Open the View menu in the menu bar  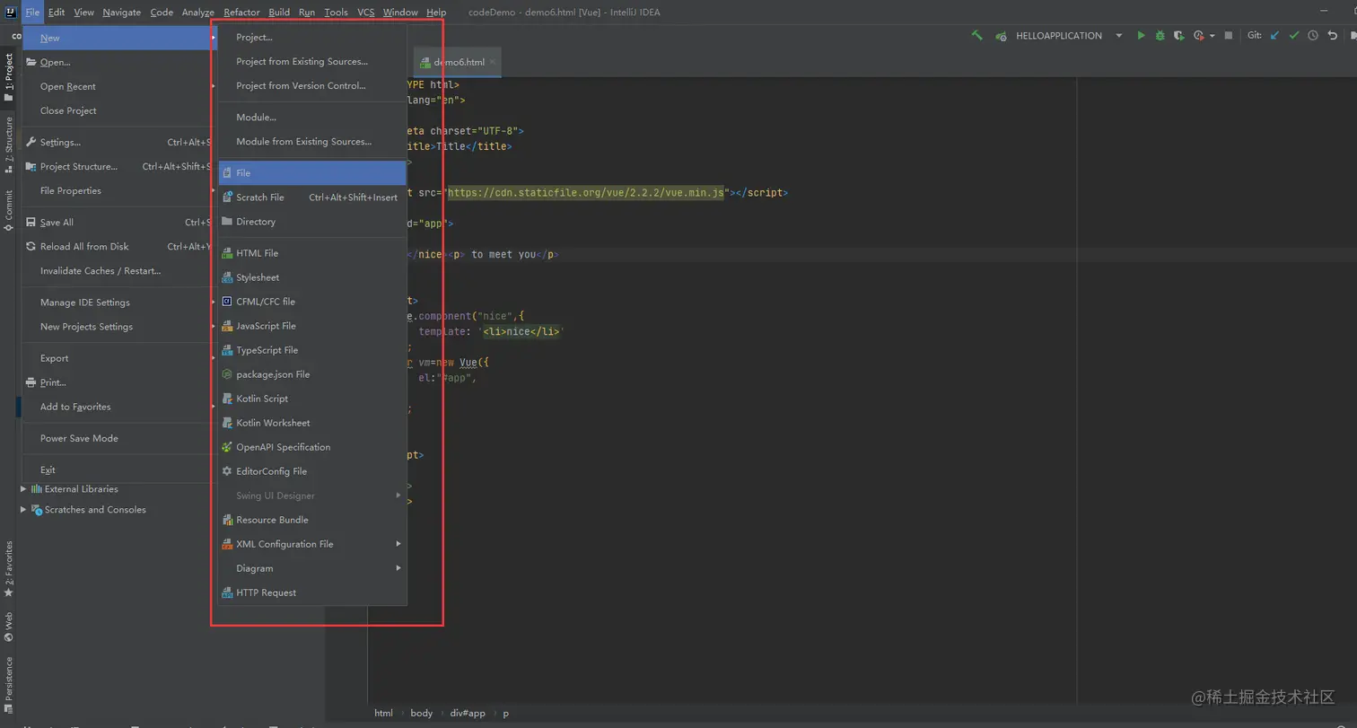(84, 13)
